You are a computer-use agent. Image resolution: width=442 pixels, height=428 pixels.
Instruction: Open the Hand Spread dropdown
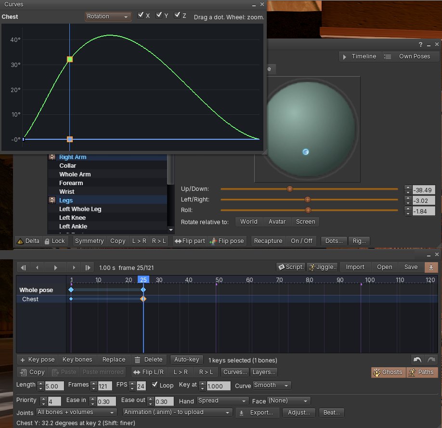[223, 401]
